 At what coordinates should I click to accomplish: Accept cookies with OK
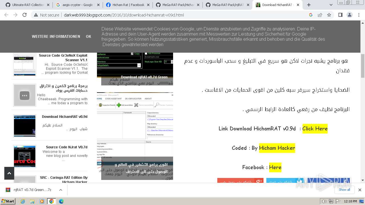[x=89, y=36]
